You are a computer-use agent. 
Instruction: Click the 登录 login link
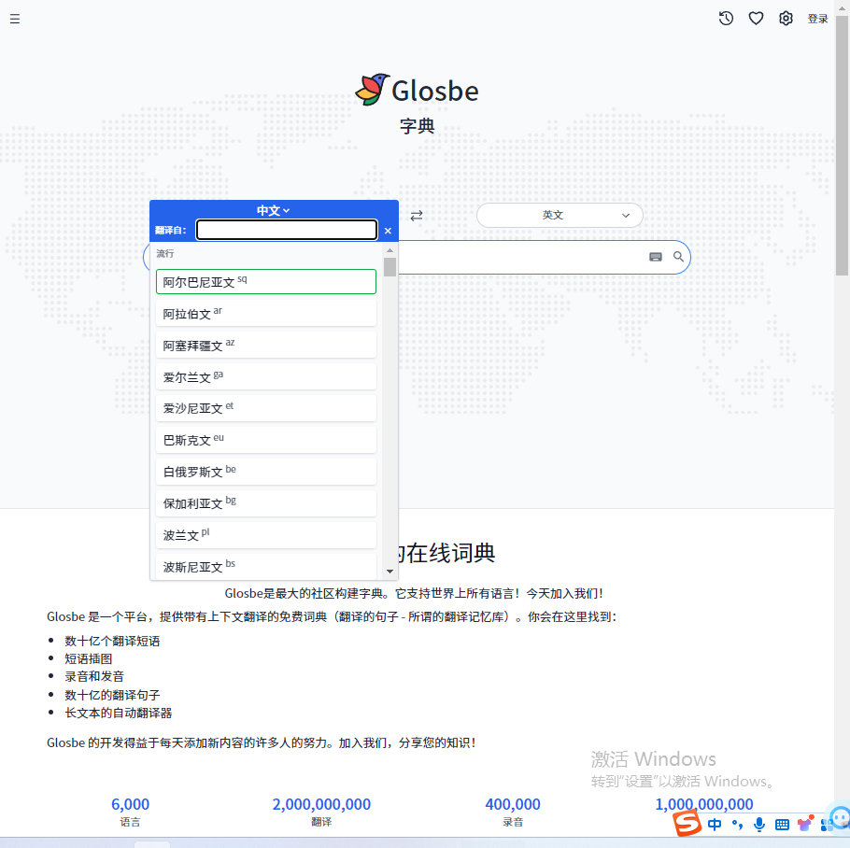pos(817,19)
